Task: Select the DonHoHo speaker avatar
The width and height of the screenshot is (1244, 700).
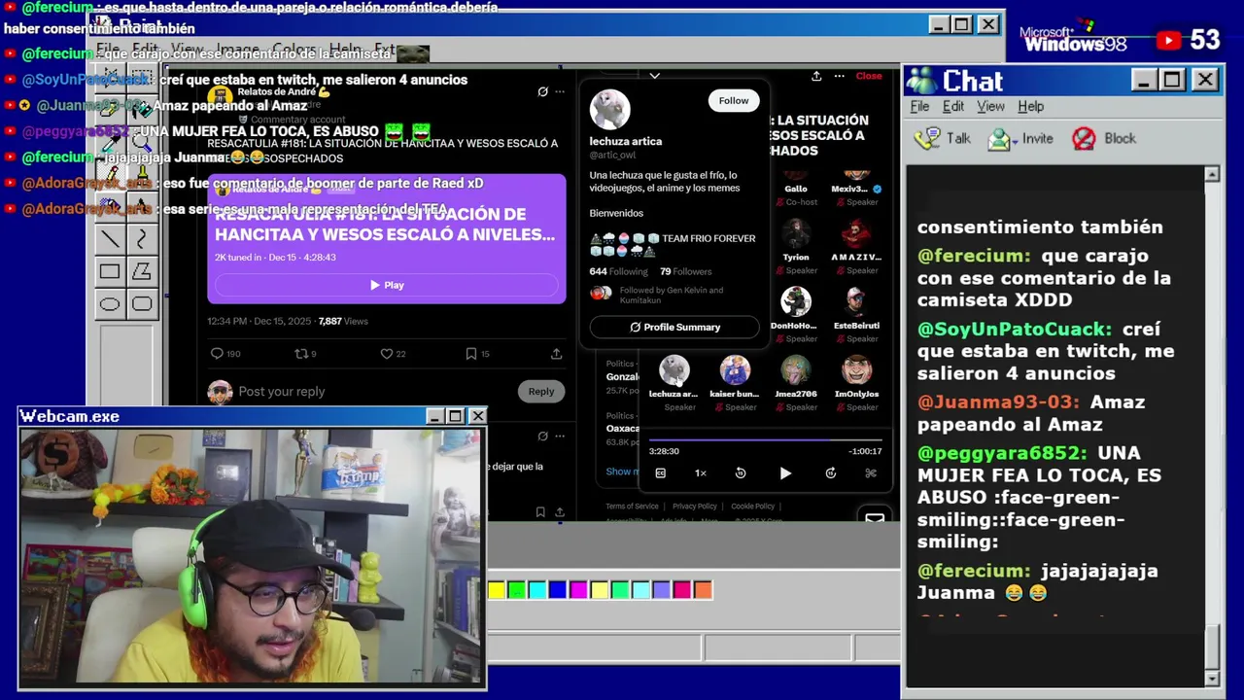Action: (x=795, y=301)
